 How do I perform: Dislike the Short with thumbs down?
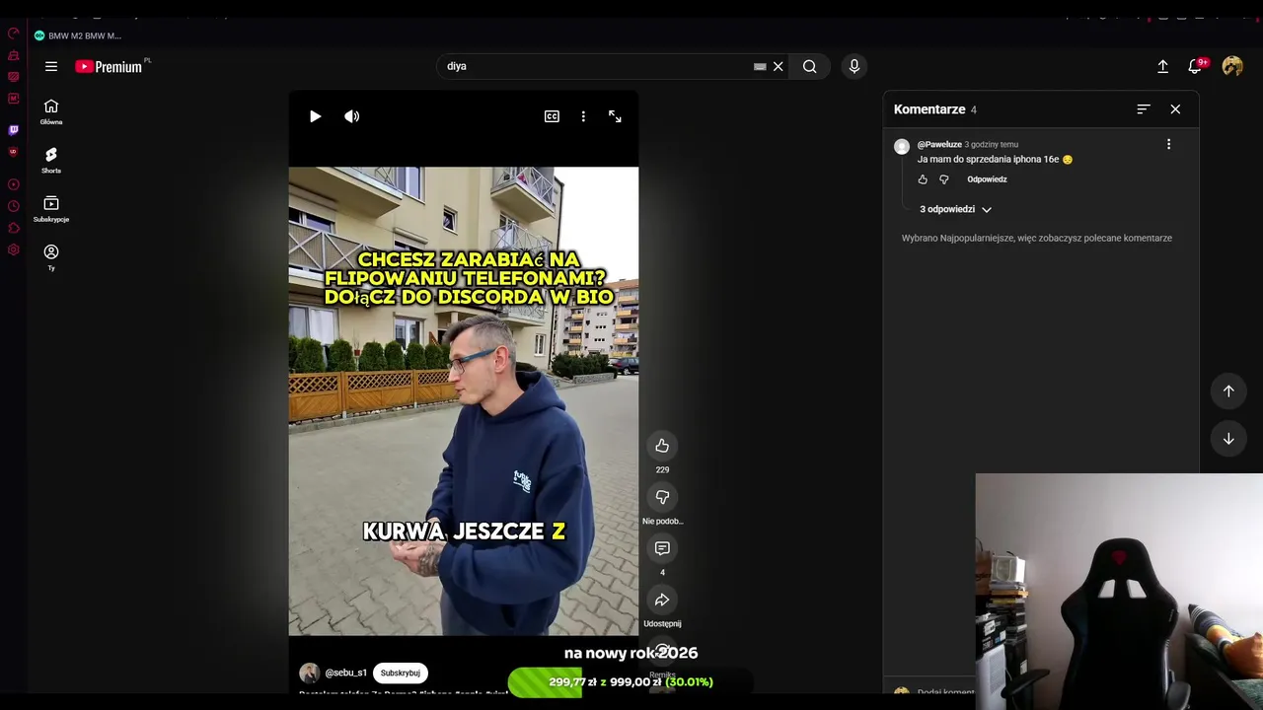click(x=662, y=497)
